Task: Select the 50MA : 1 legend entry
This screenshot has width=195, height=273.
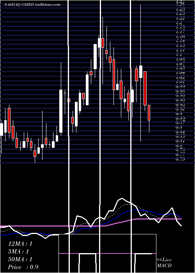Action: tap(20, 259)
